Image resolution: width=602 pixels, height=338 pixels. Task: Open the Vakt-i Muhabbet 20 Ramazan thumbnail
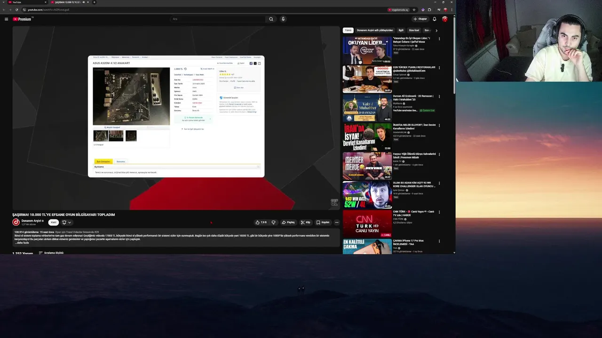[367, 108]
